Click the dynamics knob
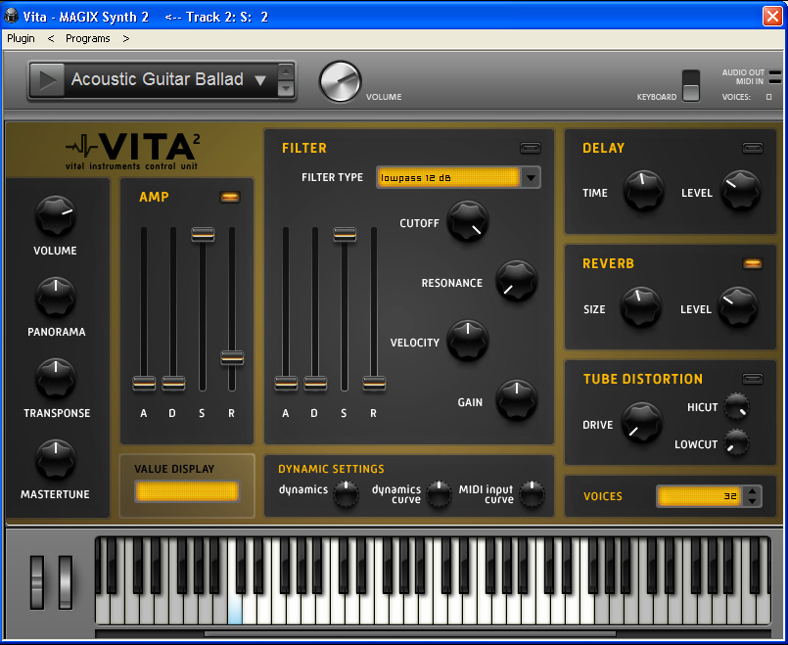 (x=347, y=494)
